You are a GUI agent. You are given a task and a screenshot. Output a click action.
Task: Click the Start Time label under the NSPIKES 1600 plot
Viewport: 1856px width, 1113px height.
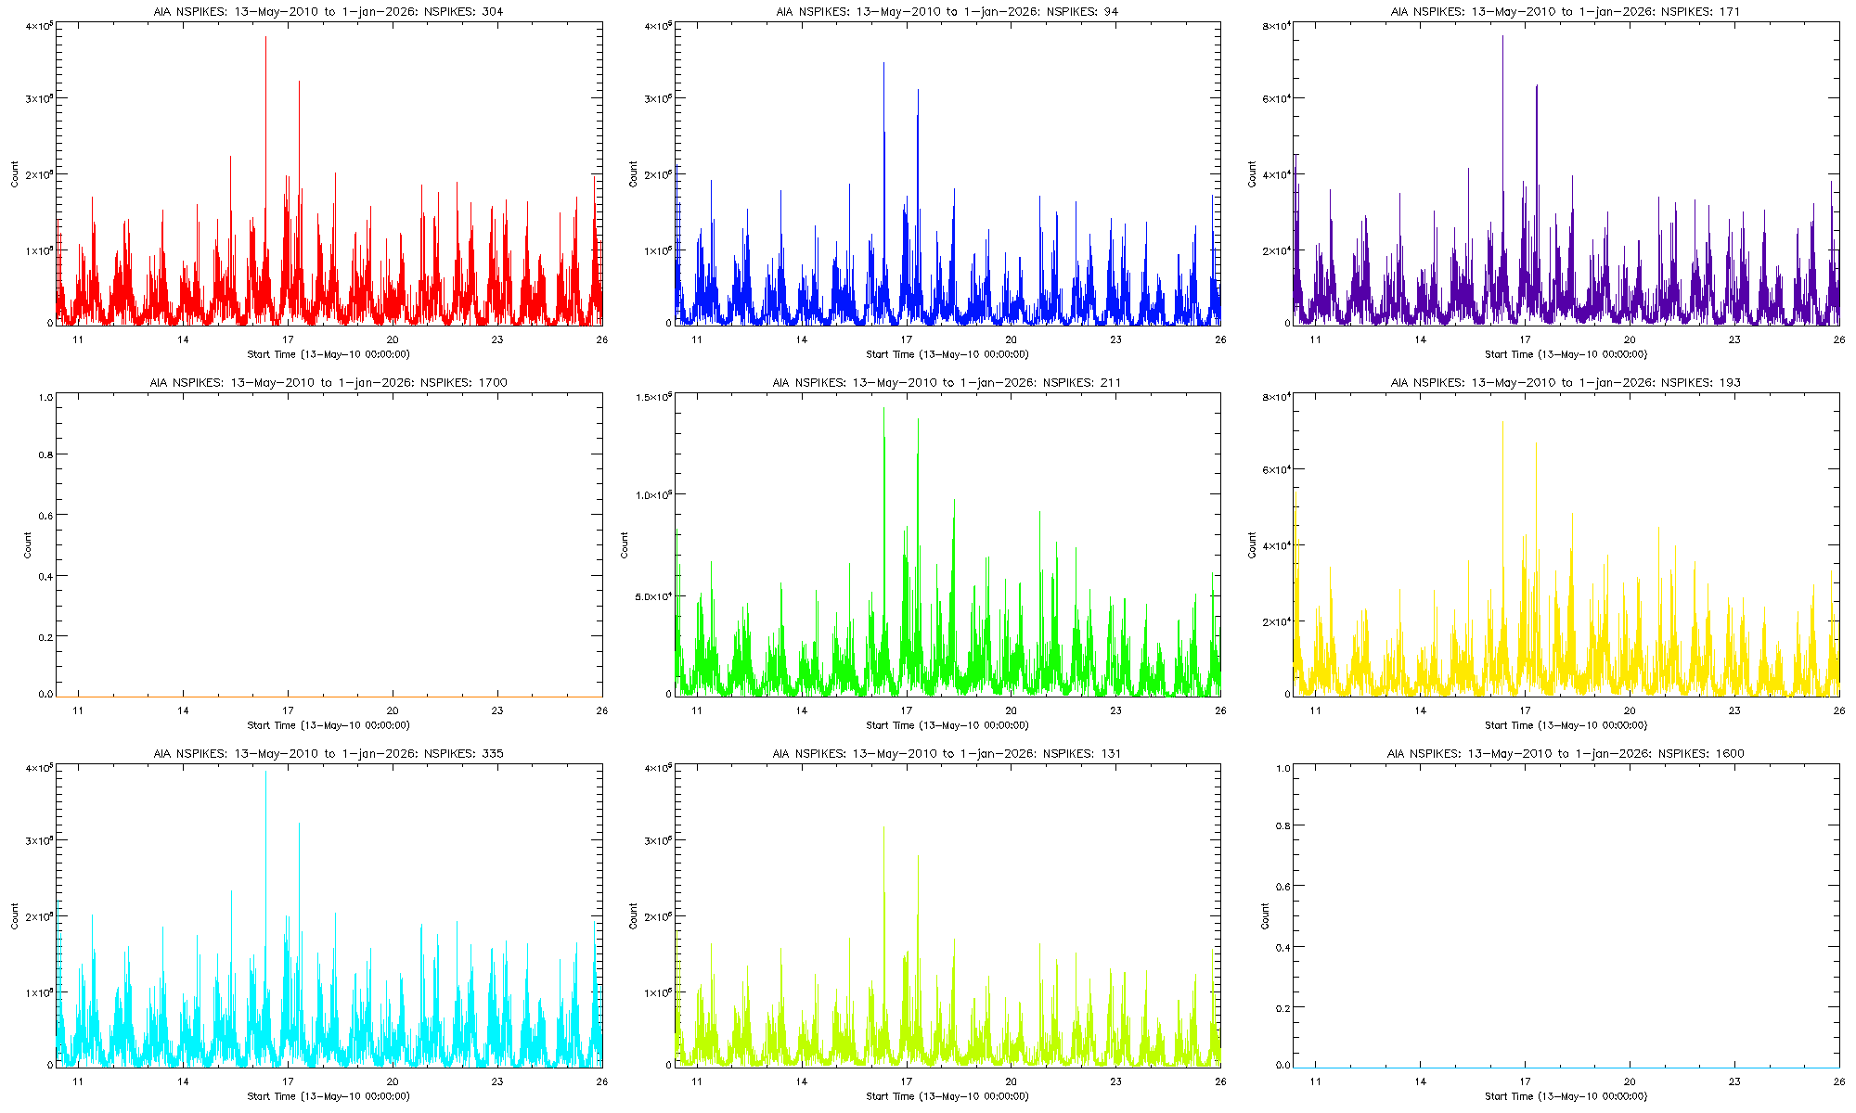[x=1566, y=1096]
